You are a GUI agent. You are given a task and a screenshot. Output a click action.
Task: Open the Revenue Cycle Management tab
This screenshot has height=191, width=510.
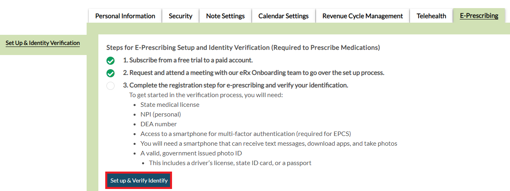click(363, 16)
